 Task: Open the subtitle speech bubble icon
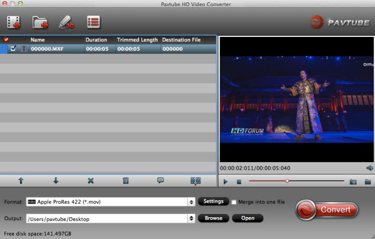(x=161, y=180)
